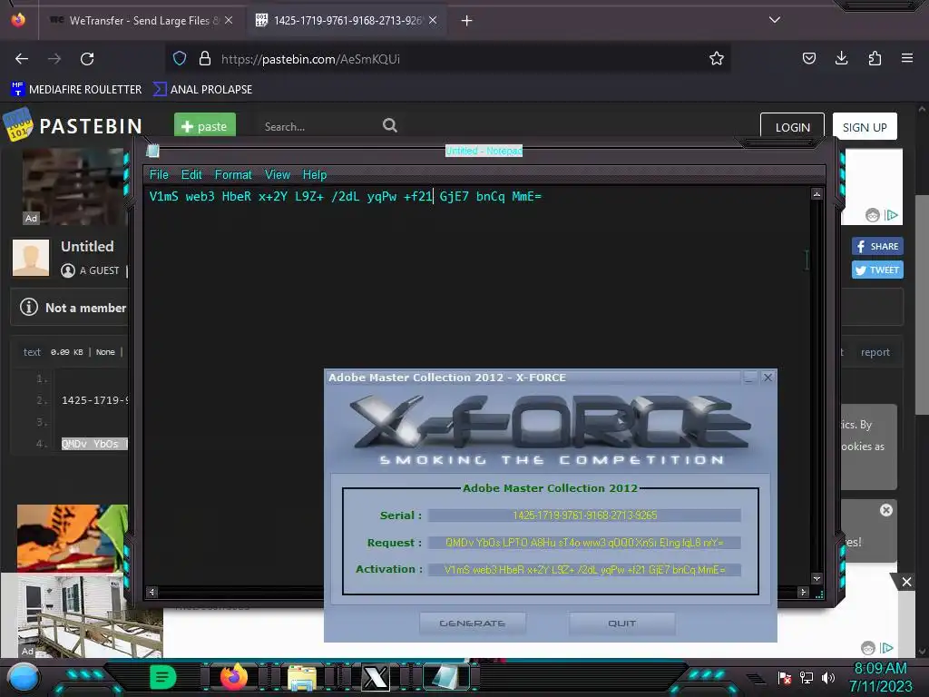Close the bottom ad banner
Screen dimensions: 929x697
pyautogui.click(x=906, y=582)
